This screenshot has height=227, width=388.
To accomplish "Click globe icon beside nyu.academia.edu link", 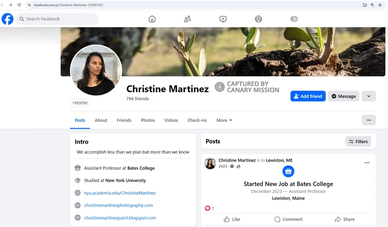I will point(78,193).
